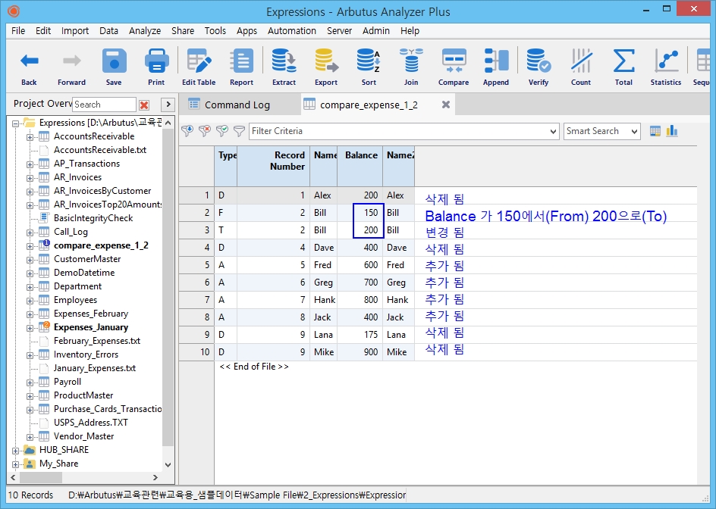716x509 pixels.
Task: Close the compare_expense_1_2 tab
Action: [x=446, y=105]
